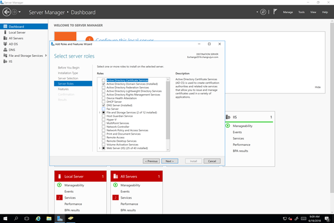Image resolution: width=334 pixels, height=223 pixels.
Task: Go to the Installation Type wizard step
Action: (x=68, y=73)
